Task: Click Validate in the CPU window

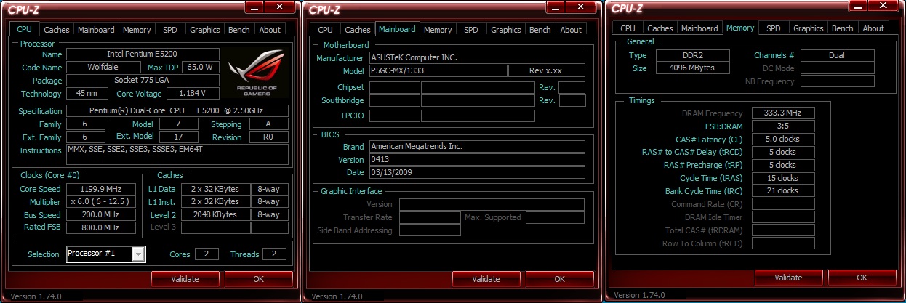Action: point(185,278)
